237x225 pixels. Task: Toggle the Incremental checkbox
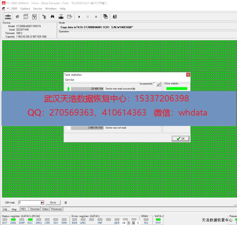pyautogui.click(x=154, y=84)
